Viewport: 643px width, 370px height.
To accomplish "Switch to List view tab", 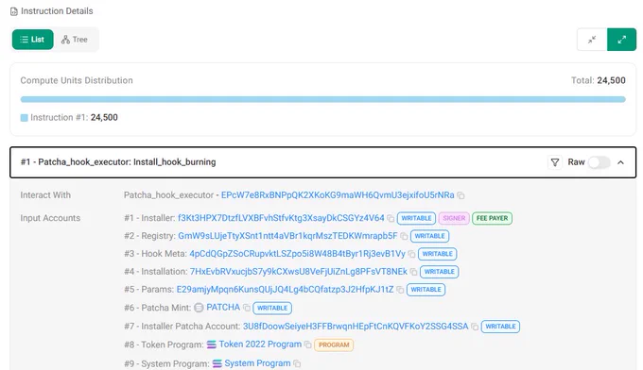I will [33, 40].
